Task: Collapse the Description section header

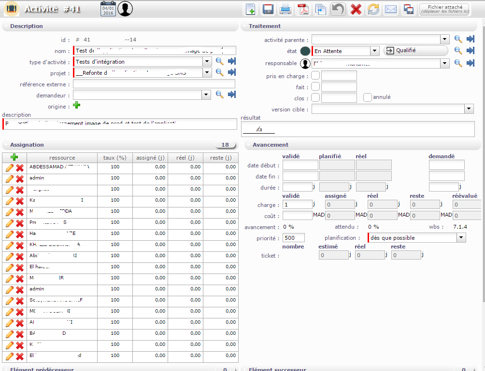Action: coord(27,26)
